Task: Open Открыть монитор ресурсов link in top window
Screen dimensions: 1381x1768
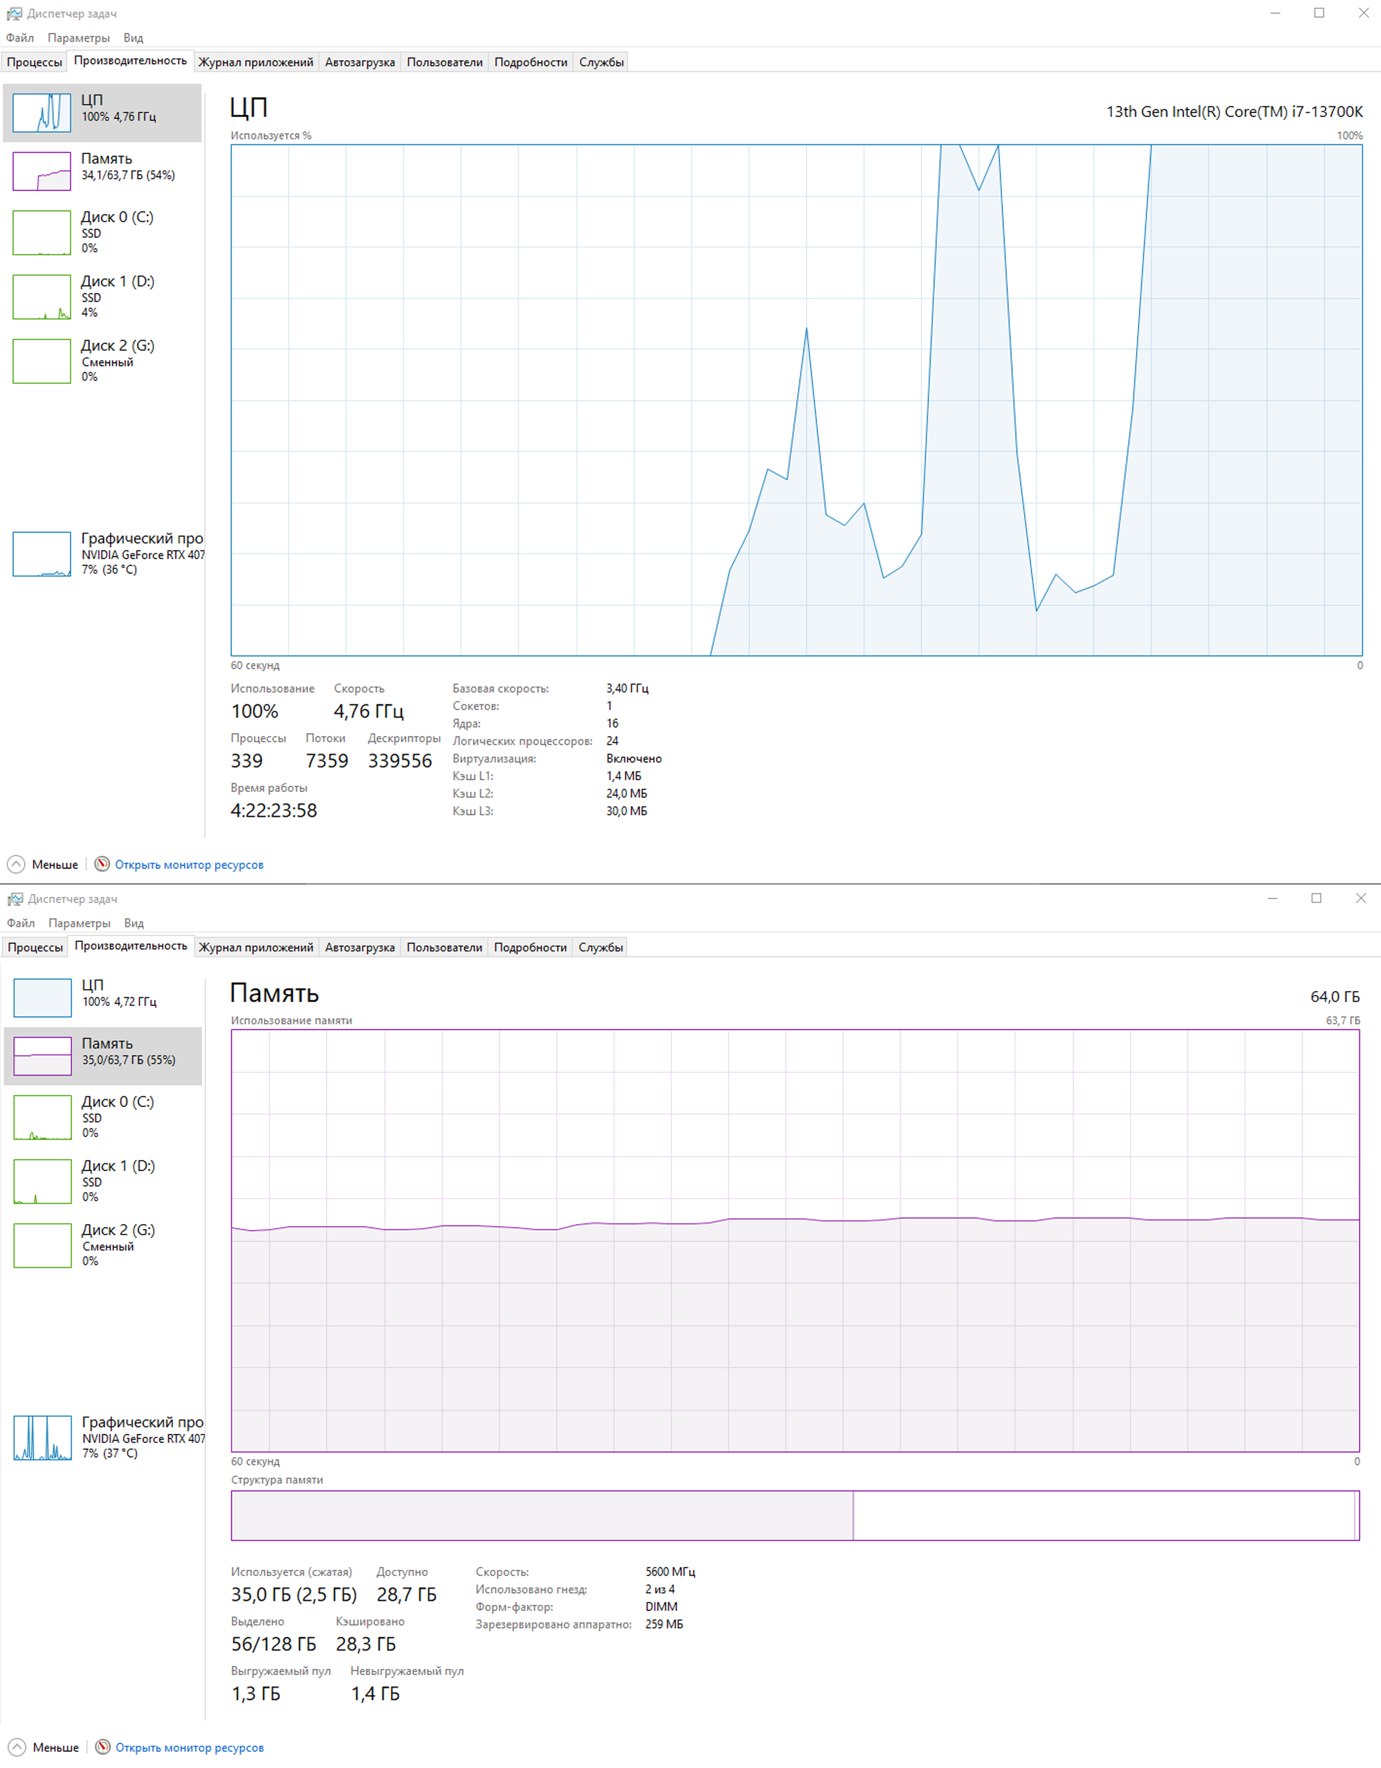Action: (x=189, y=865)
